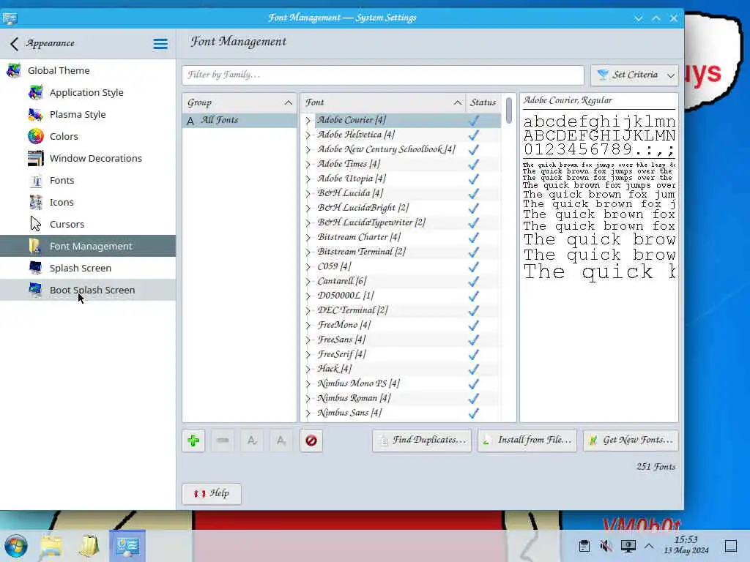Click the window menu icon in title bar
Viewport: 750px width, 562px height.
point(10,18)
